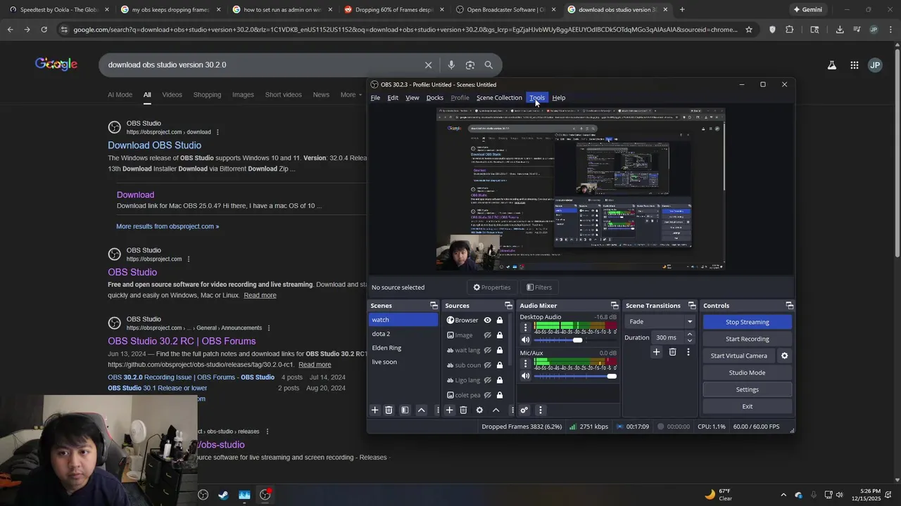Pop out the Scene Transitions dock icon
The width and height of the screenshot is (901, 506).
point(692,306)
